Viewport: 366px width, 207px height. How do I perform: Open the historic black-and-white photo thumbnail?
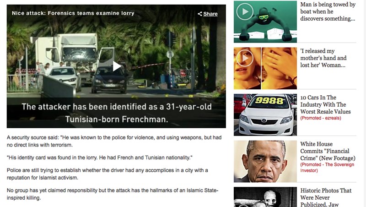[x=265, y=197]
